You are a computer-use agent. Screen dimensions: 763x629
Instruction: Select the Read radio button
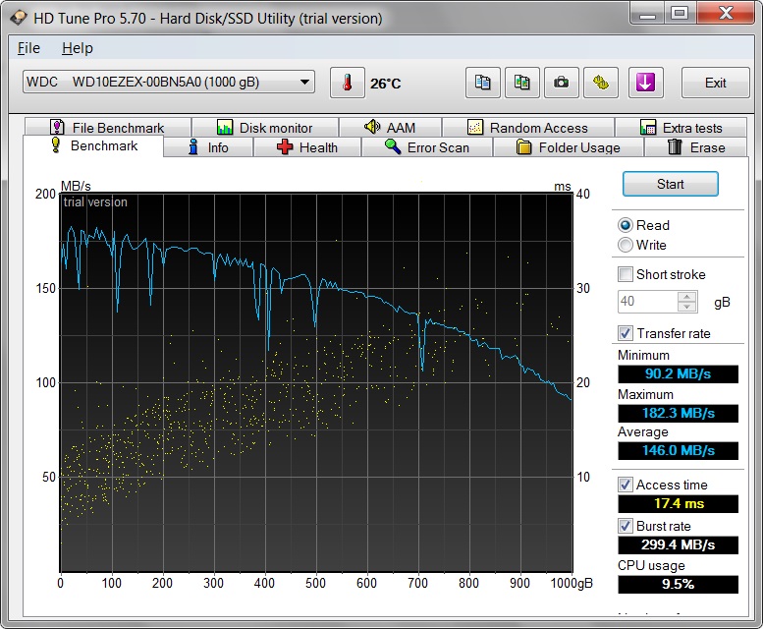point(626,225)
